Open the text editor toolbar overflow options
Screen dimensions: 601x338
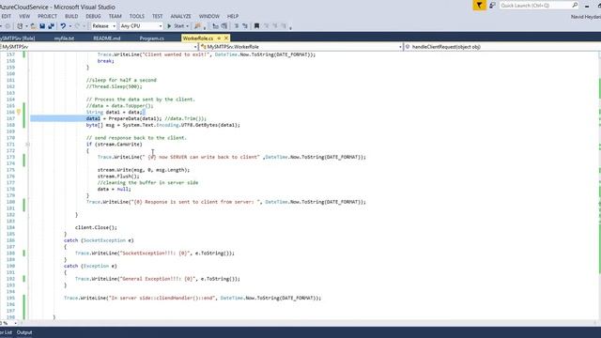(x=290, y=27)
